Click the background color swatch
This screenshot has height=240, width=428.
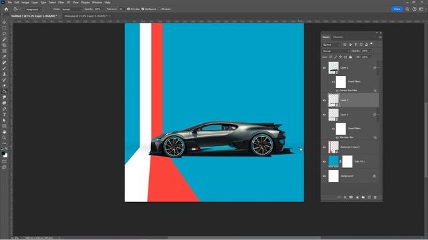(x=6, y=155)
